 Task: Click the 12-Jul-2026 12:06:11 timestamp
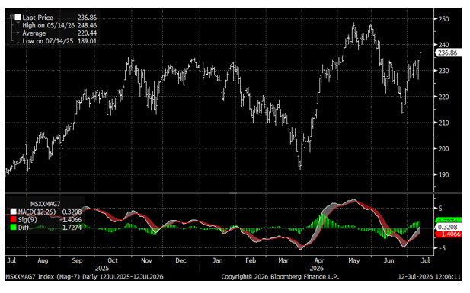coord(430,277)
